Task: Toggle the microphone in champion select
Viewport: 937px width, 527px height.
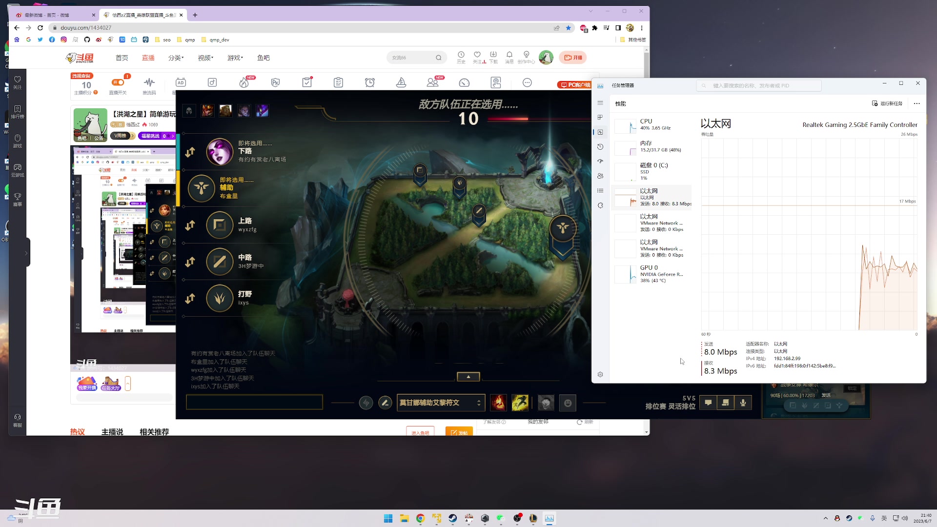Action: [743, 403]
